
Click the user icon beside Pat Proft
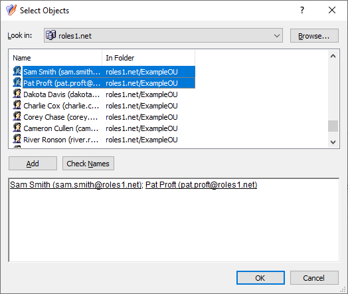pos(17,82)
